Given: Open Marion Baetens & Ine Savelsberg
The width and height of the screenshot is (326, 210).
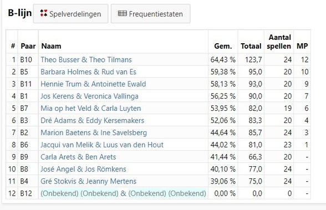Looking at the screenshot, I should click(94, 133).
